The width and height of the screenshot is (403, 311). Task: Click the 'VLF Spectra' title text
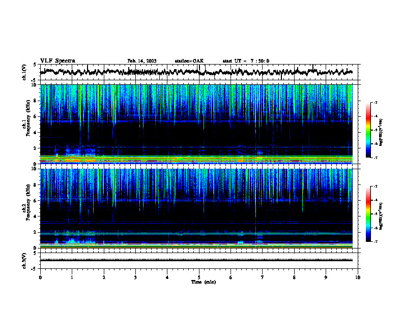[x=57, y=61]
